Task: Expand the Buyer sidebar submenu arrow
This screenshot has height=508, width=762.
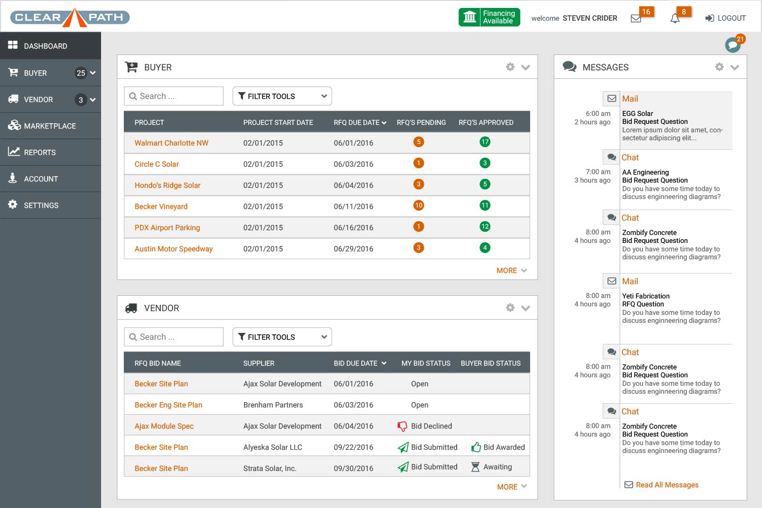Action: pos(93,73)
